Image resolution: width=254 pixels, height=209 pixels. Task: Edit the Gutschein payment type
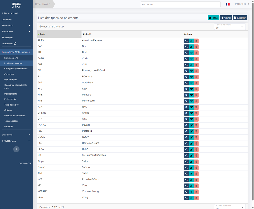click(x=191, y=83)
